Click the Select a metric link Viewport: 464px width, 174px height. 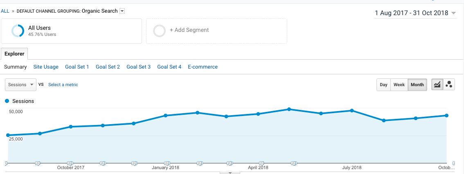[x=63, y=85]
